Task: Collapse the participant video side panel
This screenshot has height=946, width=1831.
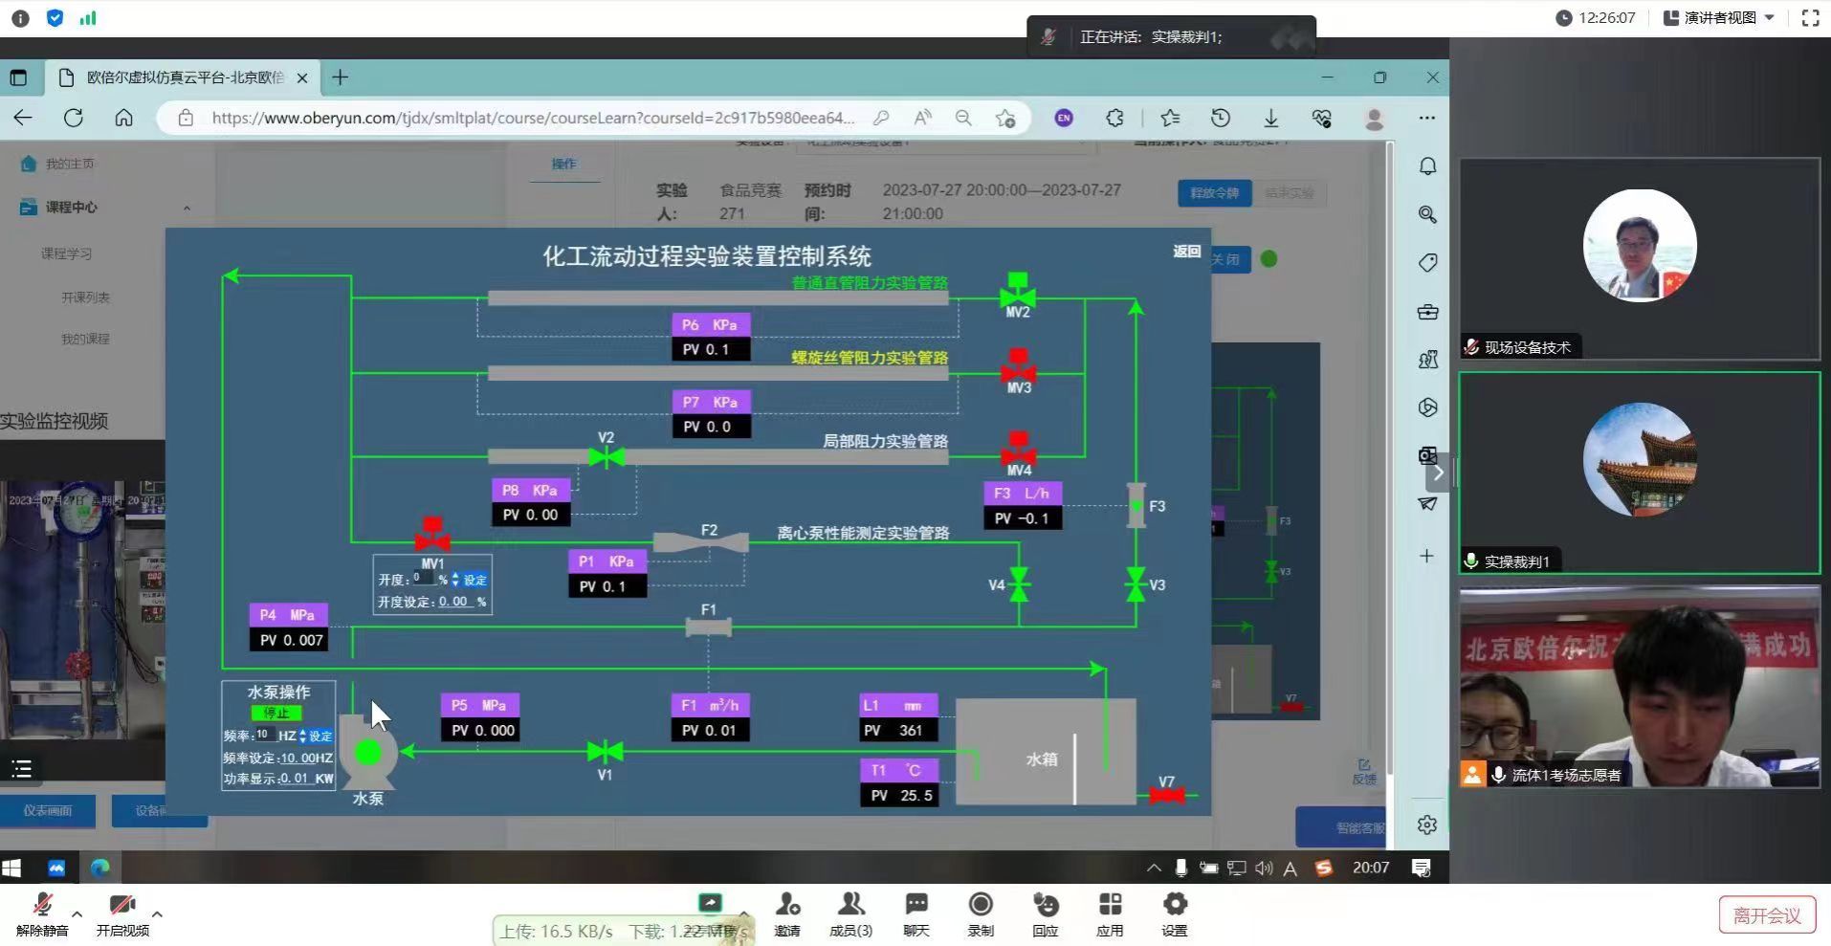Action: point(1438,473)
